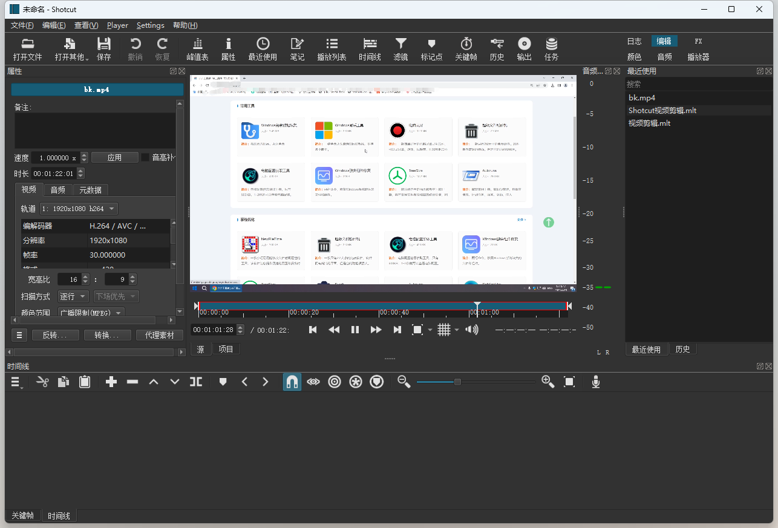Zoom out the timeline with magnifier minus
The height and width of the screenshot is (528, 778).
[x=404, y=382]
